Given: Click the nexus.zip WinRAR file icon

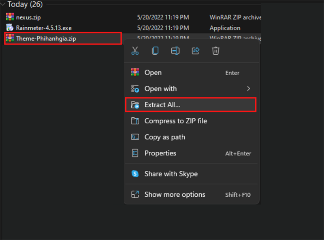Looking at the screenshot, I should point(10,17).
